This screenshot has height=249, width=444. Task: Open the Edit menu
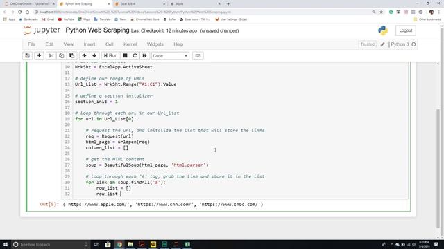click(x=49, y=44)
